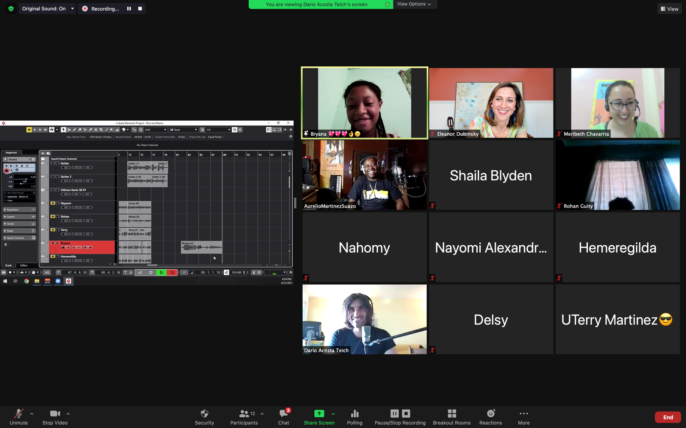686x428 pixels.
Task: Unmute the microphone in Zoom
Action: 18,417
